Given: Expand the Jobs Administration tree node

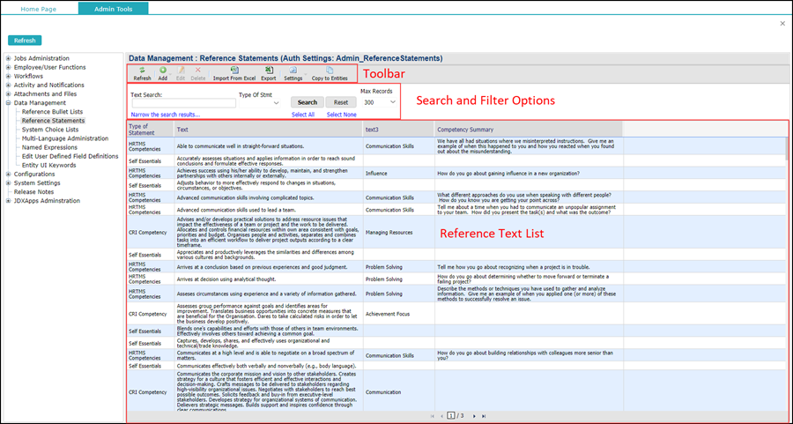Looking at the screenshot, I should [8, 58].
